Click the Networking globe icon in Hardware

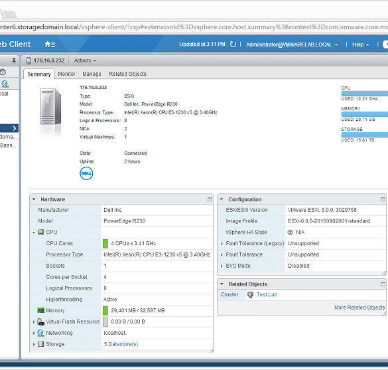40,333
